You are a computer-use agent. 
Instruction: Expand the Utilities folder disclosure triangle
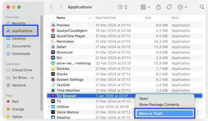tap(49, 107)
